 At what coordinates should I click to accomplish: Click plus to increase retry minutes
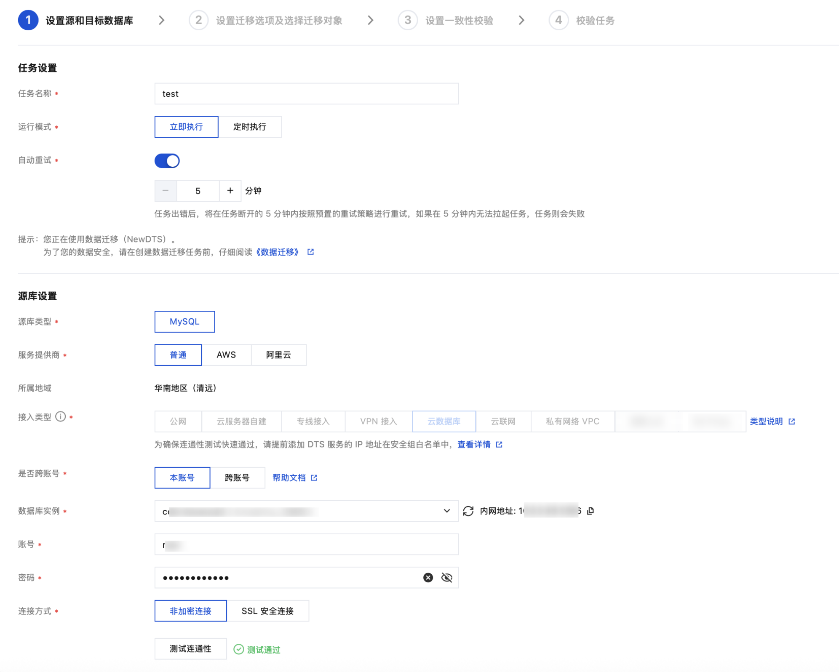(230, 191)
